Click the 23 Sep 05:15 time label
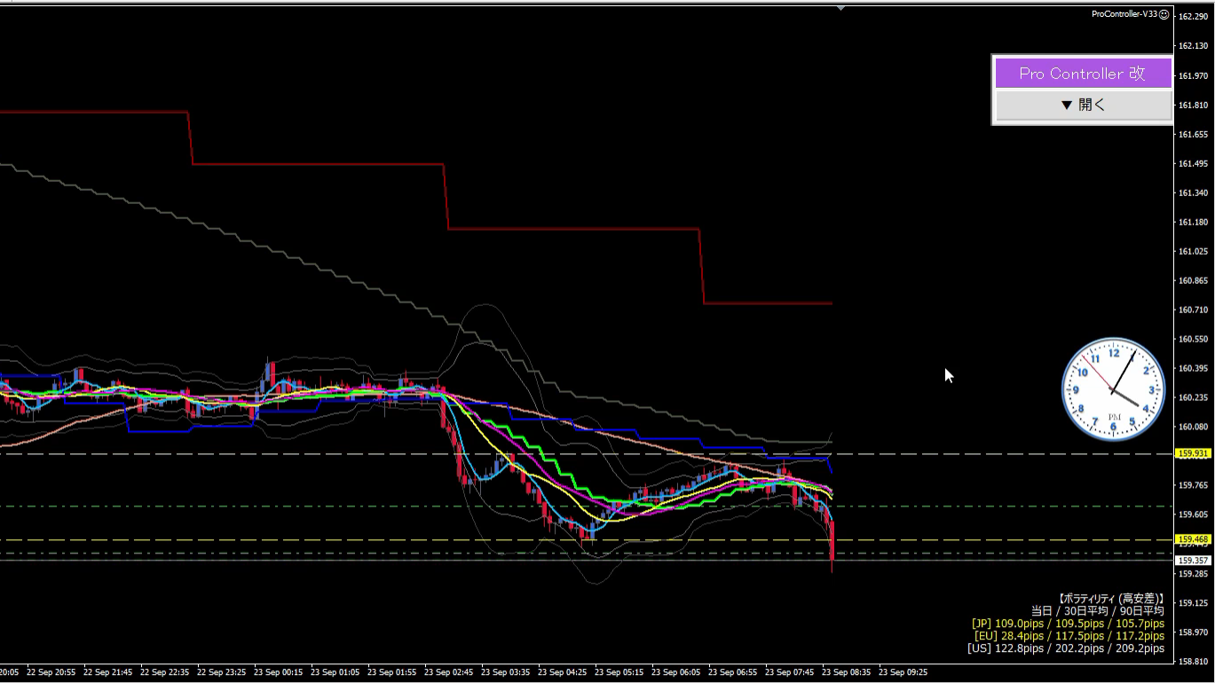 619,672
